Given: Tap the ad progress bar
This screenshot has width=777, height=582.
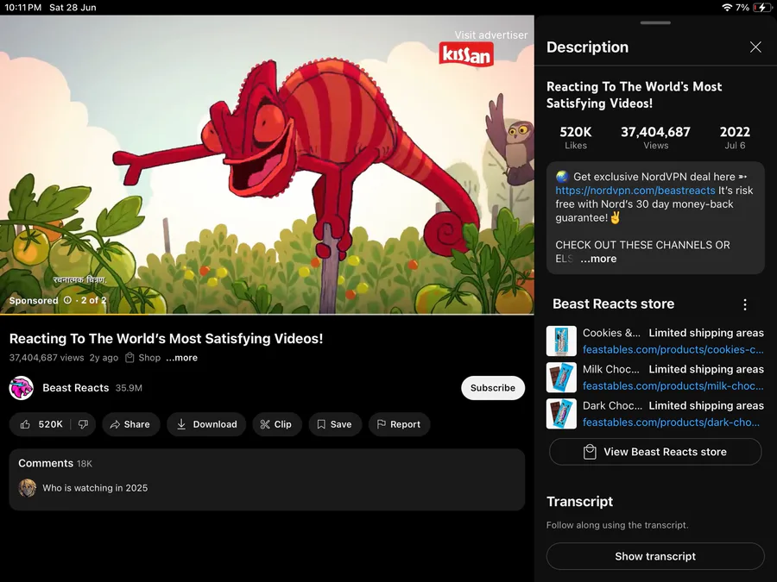Looking at the screenshot, I should tap(267, 314).
